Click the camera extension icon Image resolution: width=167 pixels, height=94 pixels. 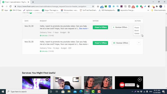(98, 6)
